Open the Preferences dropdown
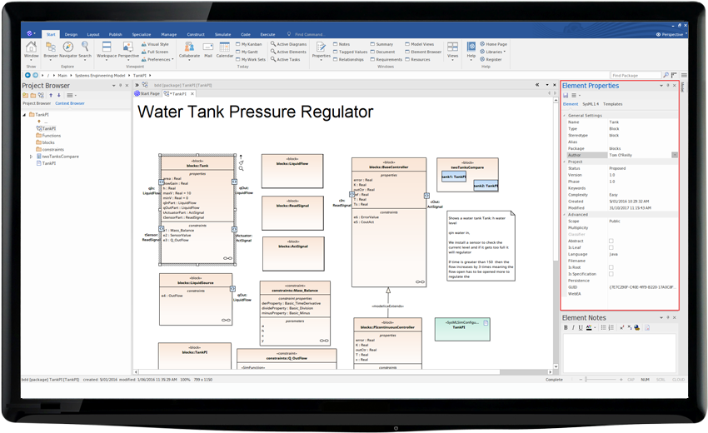This screenshot has width=708, height=433. pos(160,59)
